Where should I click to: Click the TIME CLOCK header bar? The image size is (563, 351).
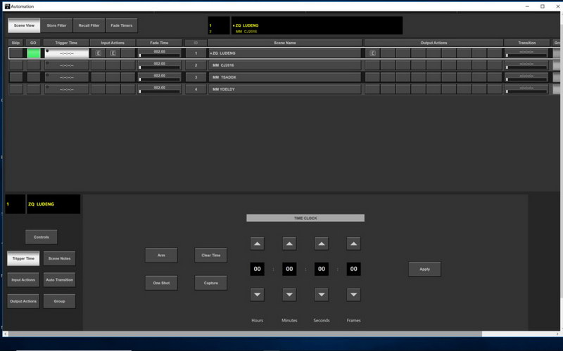(305, 218)
